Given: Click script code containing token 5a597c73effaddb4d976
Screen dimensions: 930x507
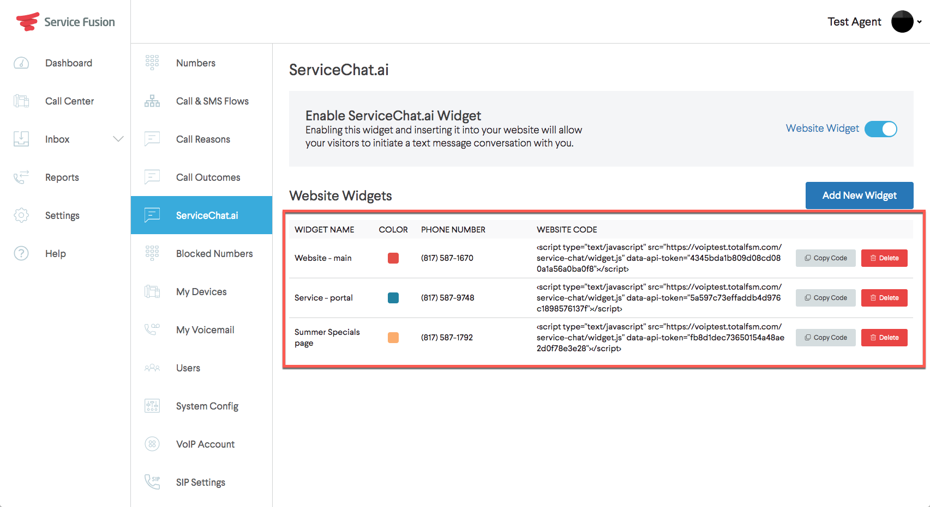Looking at the screenshot, I should point(659,298).
